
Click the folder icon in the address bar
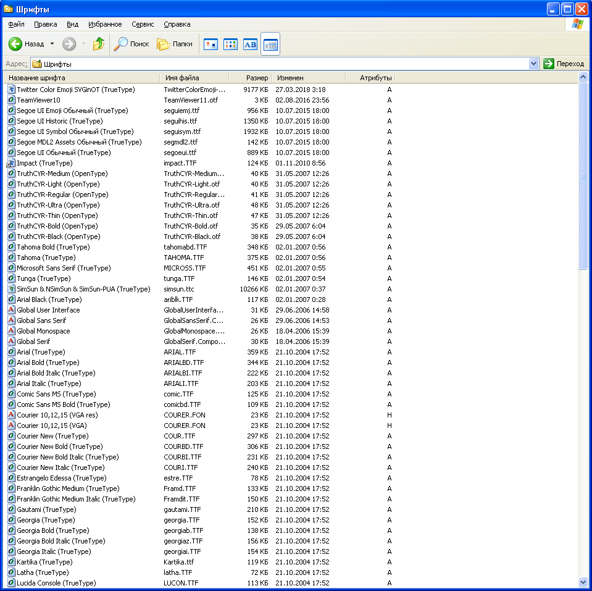click(x=36, y=64)
